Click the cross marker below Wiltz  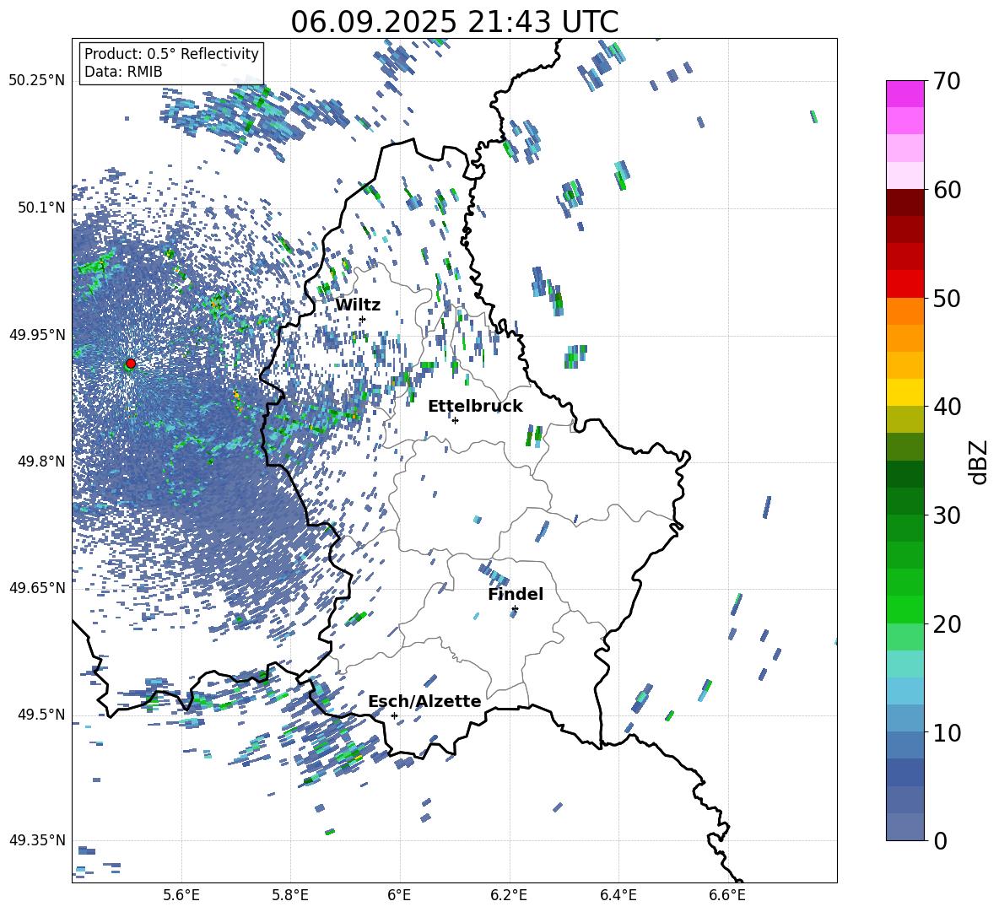coord(363,319)
